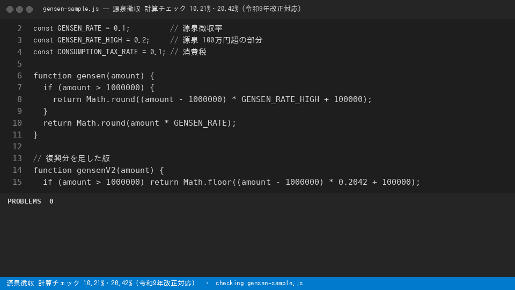Click 'function gensen(amount) {' line
Image resolution: width=515 pixels, height=290 pixels.
click(93, 76)
